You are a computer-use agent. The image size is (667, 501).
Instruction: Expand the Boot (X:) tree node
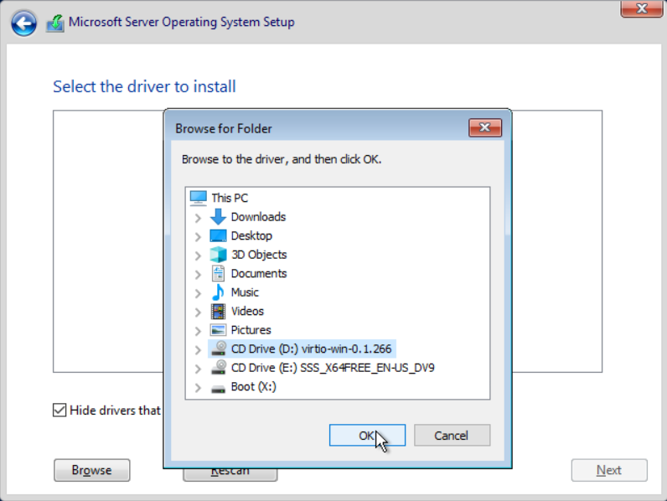pyautogui.click(x=198, y=388)
